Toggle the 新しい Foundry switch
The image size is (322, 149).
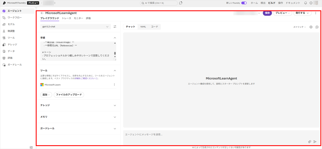(x=244, y=3)
